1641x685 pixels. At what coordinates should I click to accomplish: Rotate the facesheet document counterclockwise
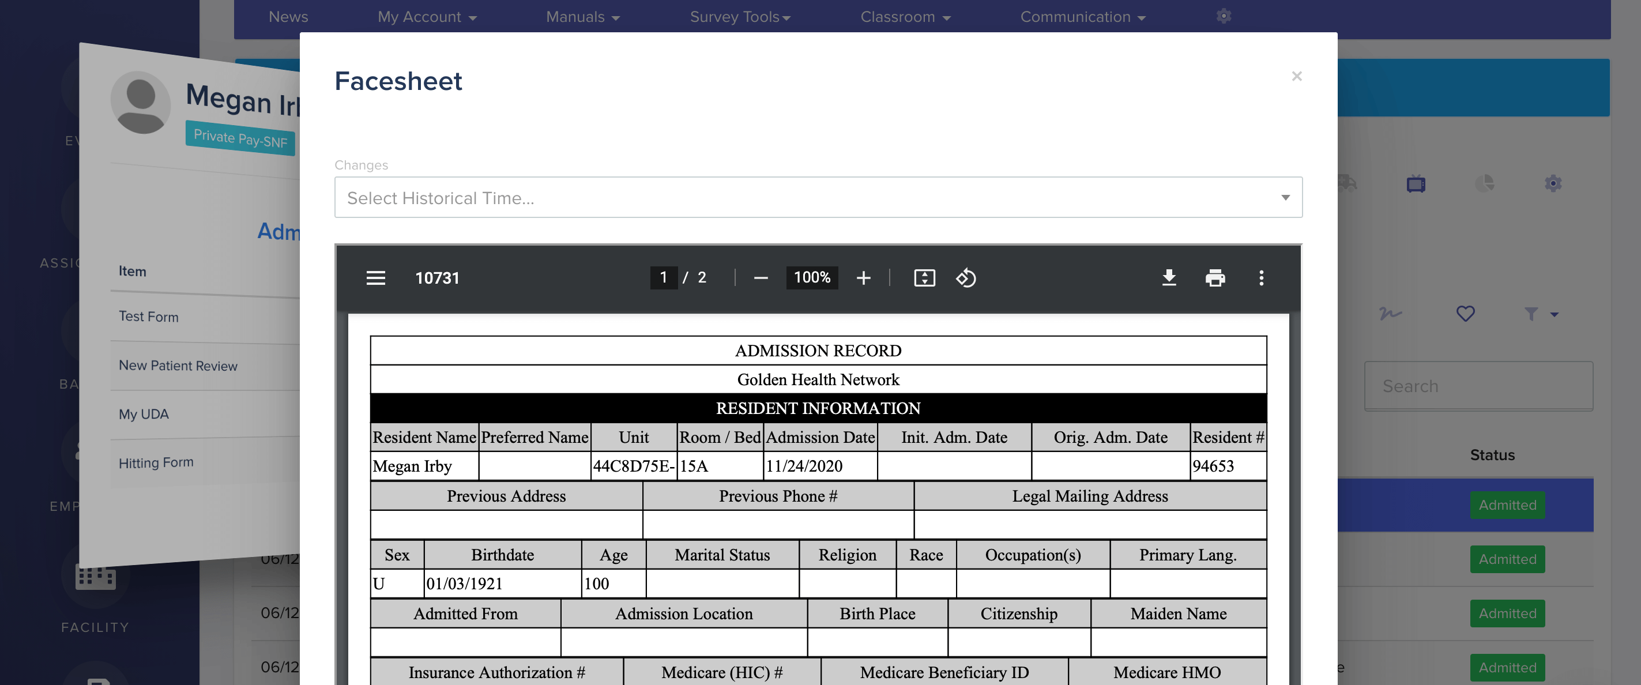coord(965,278)
